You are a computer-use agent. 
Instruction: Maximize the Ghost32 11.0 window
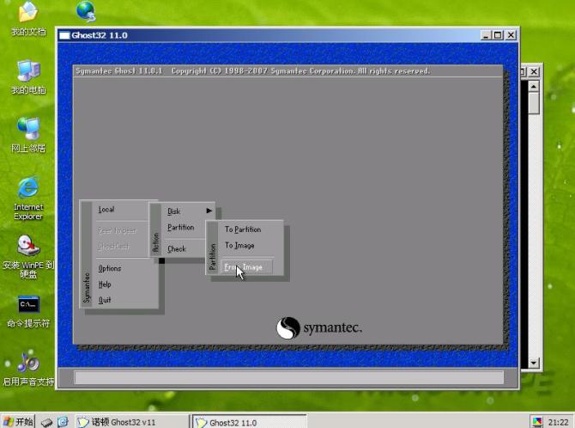pos(498,35)
